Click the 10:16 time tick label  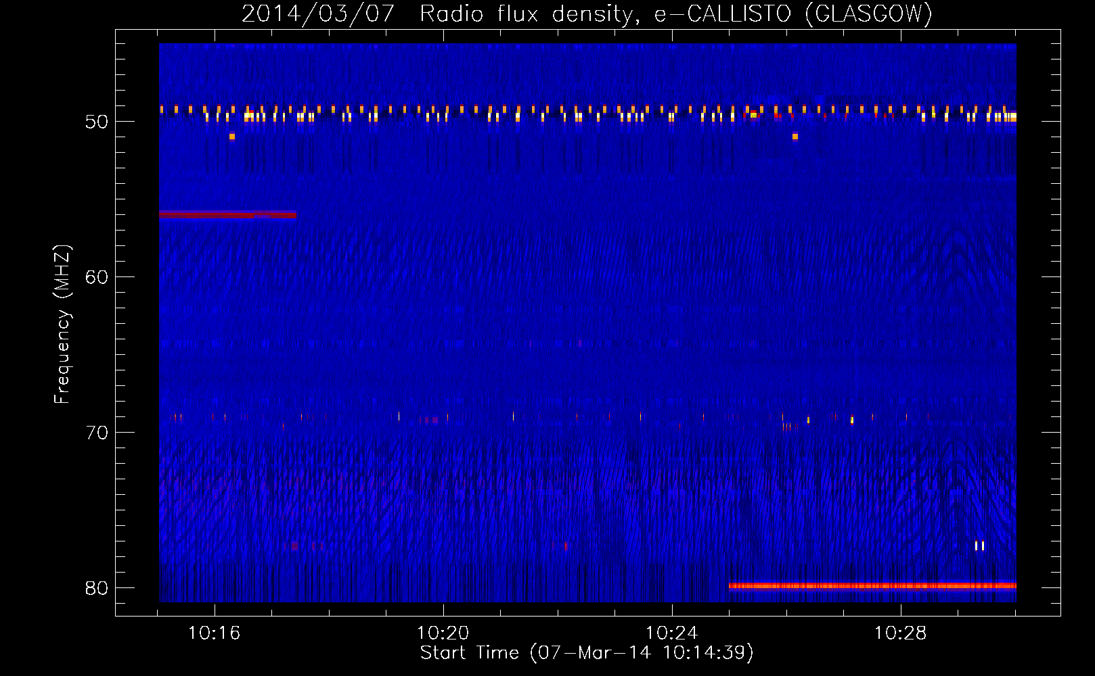[x=214, y=633]
